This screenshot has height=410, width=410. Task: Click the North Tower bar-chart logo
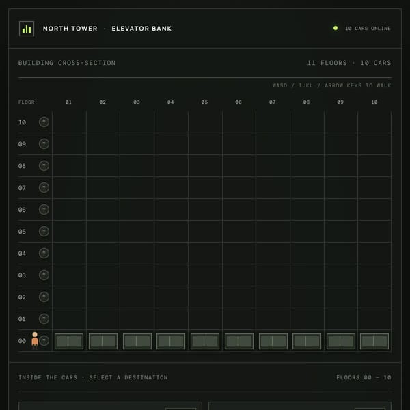pos(27,29)
